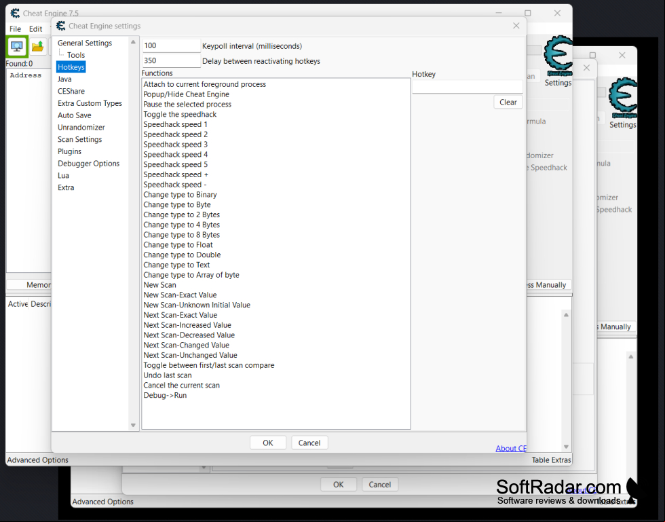The height and width of the screenshot is (522, 665).
Task: Select 'Speedhack speed 1'
Action: pos(175,124)
